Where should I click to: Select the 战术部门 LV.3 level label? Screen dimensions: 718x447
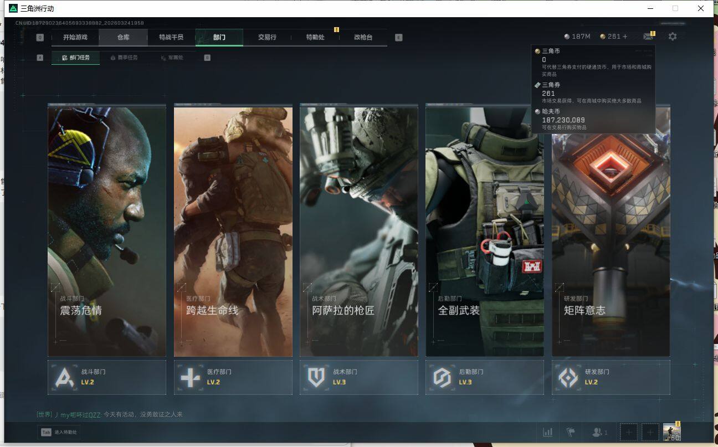(x=340, y=382)
